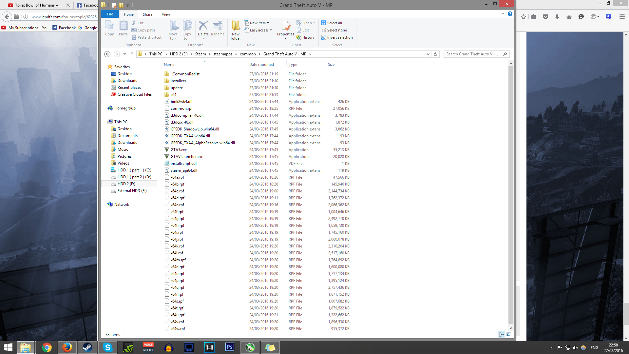Screen dimensions: 629x354
Task: Switch to large icons view in status bar
Action: 509,335
